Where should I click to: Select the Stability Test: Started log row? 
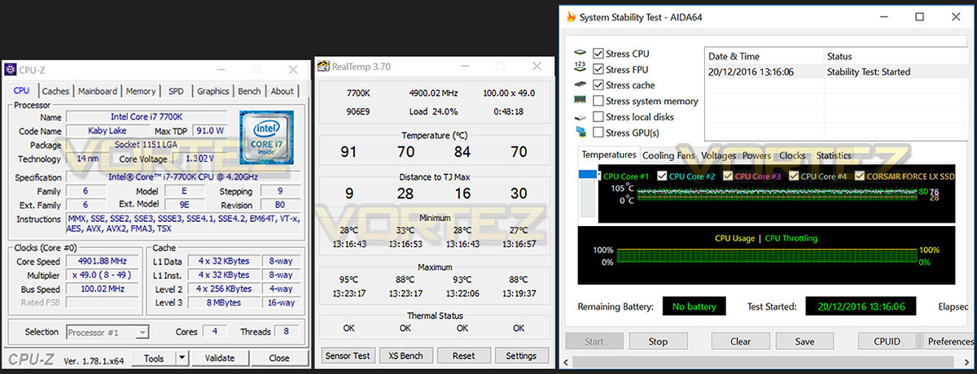[838, 72]
